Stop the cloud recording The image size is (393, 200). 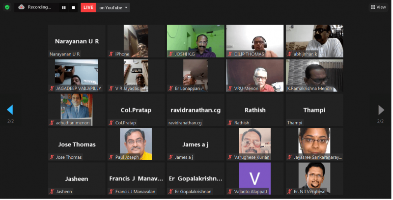(73, 7)
